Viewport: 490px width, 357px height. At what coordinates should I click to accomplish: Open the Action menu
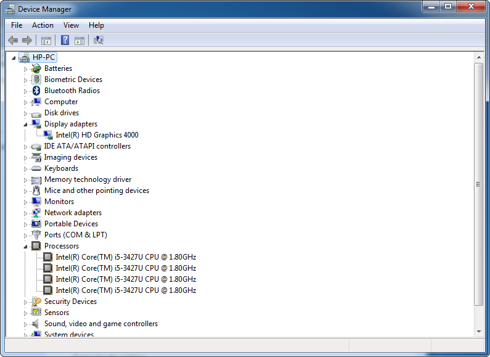pos(43,25)
